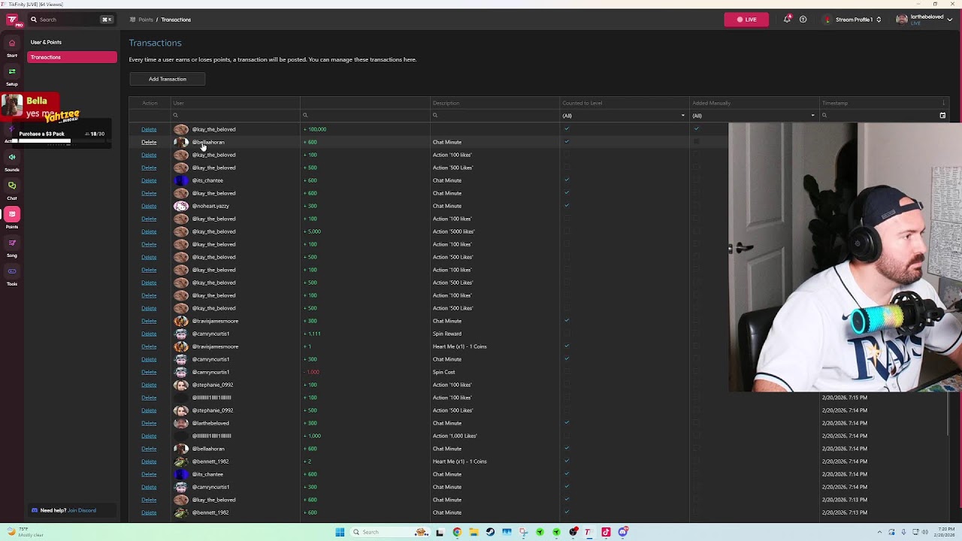
Task: Sort by the Timestamp column arrow
Action: click(943, 103)
